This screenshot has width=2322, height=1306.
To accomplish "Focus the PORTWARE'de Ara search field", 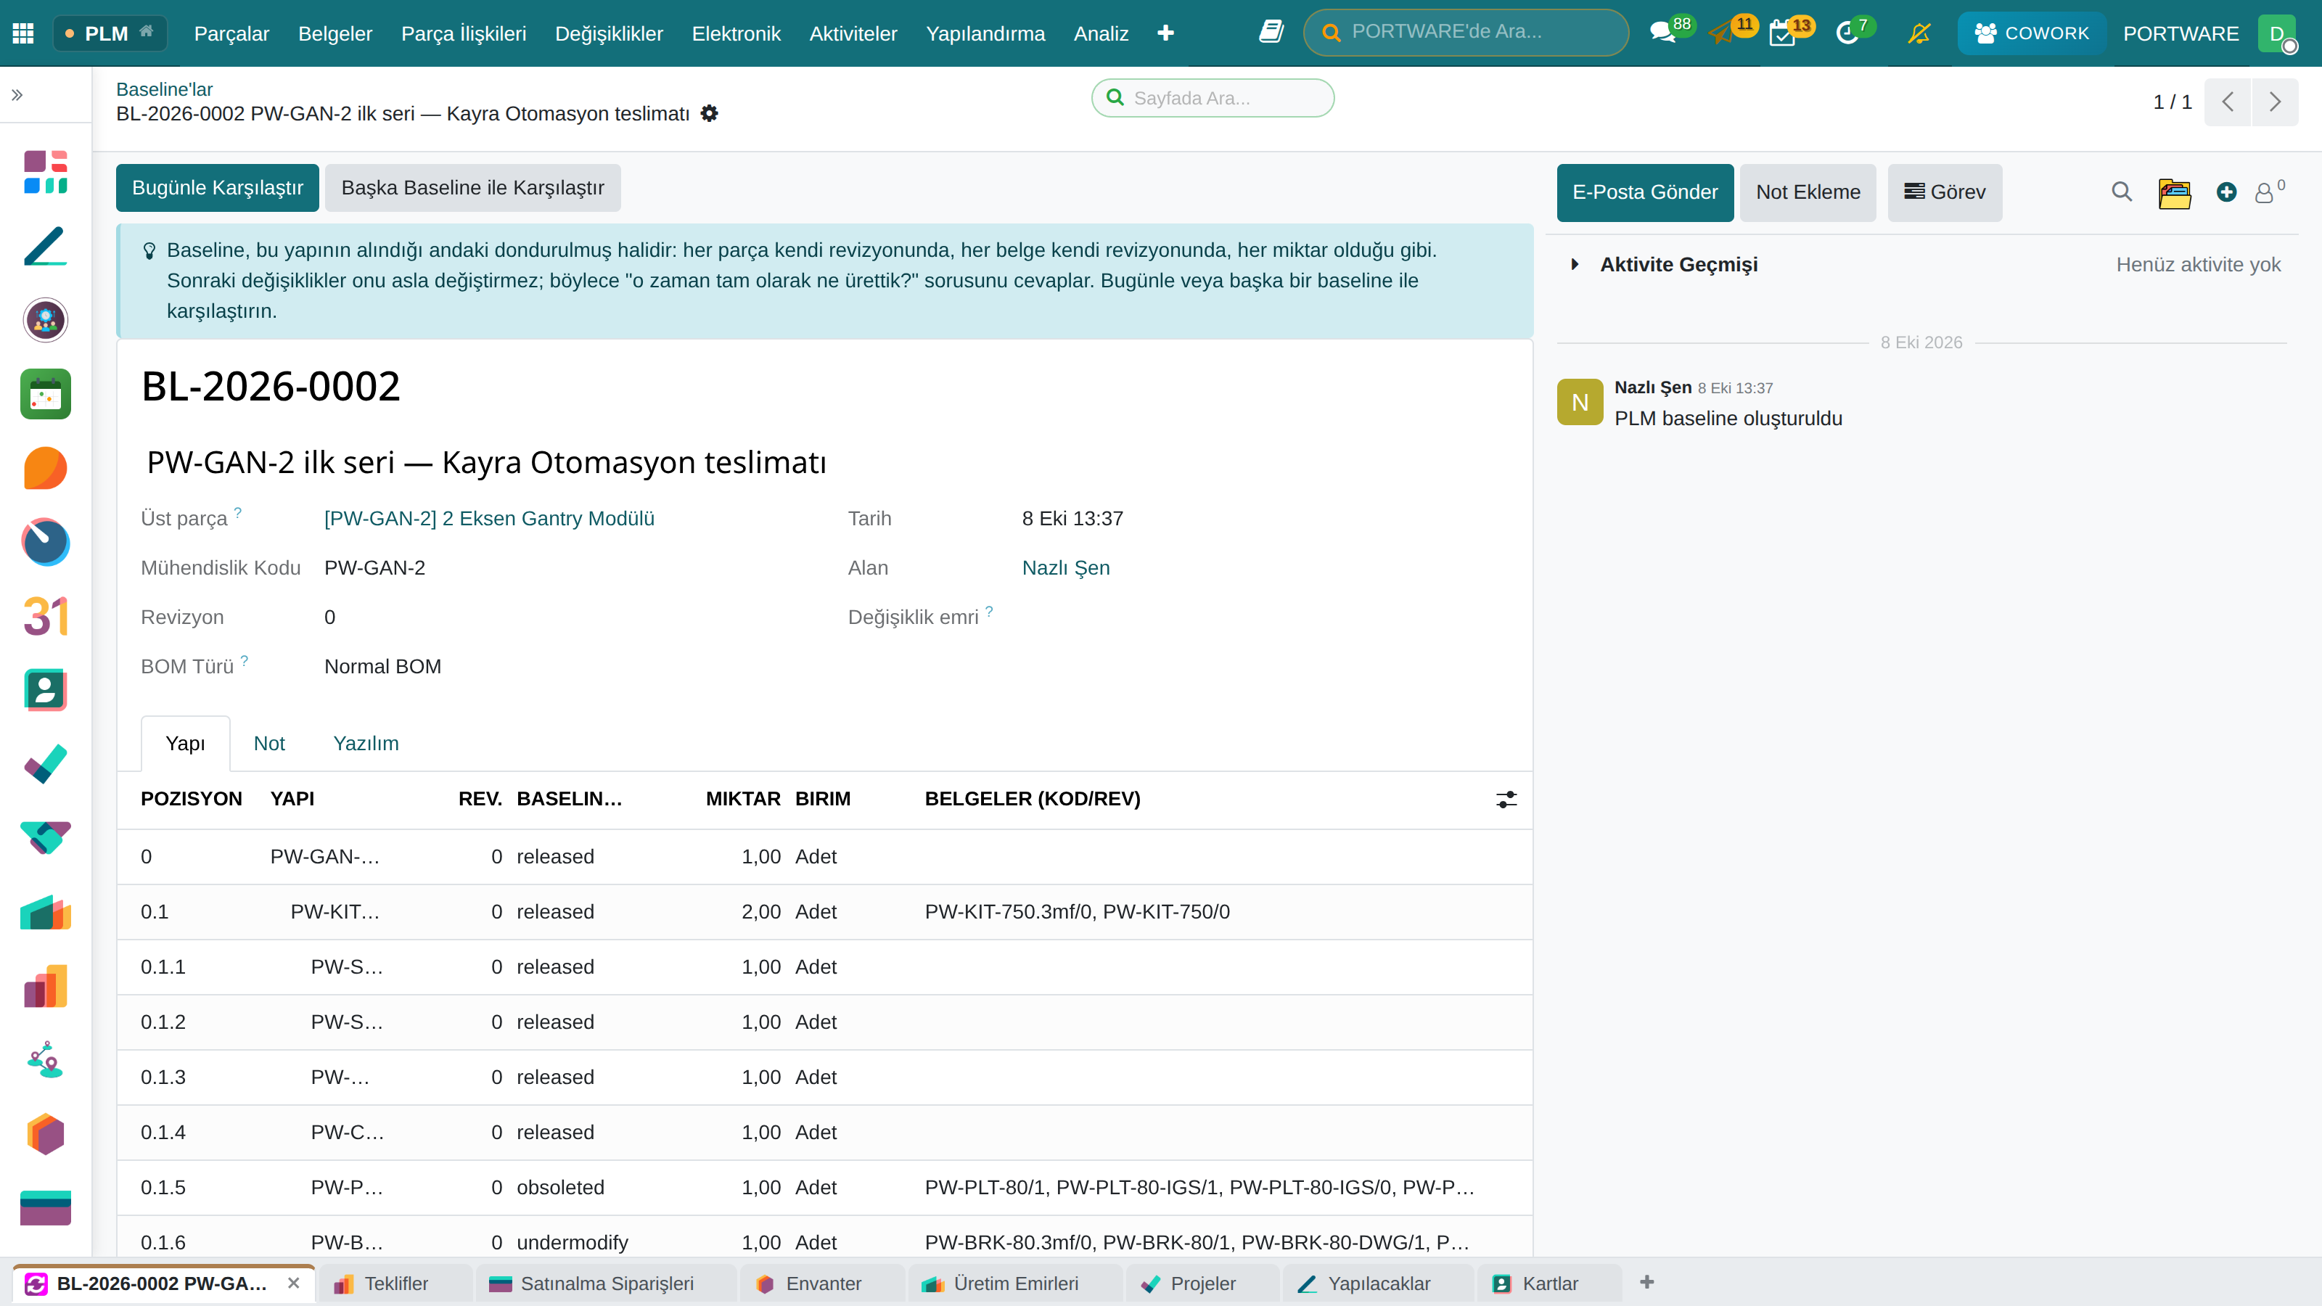I will [1466, 33].
